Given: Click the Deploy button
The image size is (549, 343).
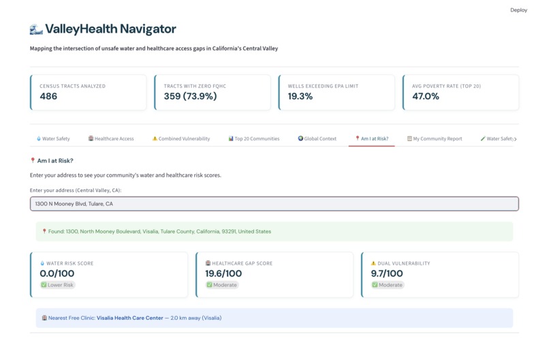Looking at the screenshot, I should [518, 10].
